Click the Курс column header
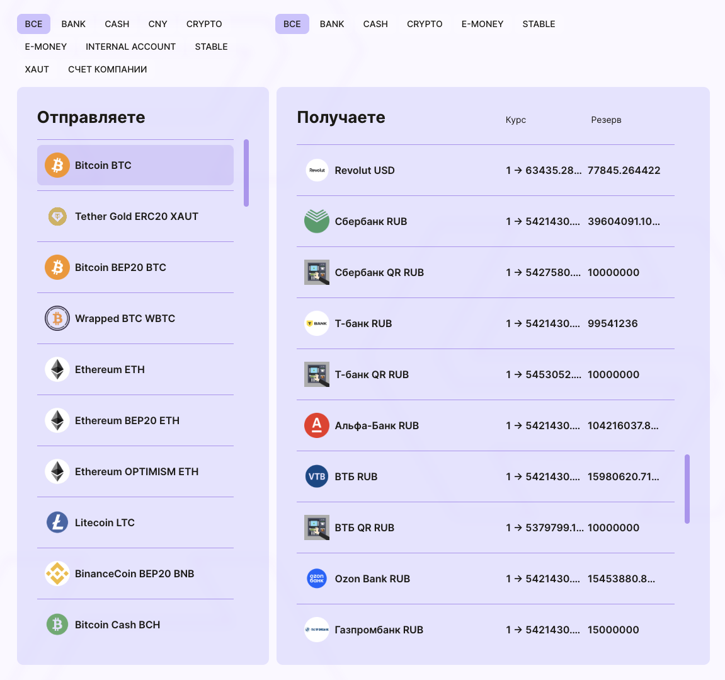This screenshot has height=680, width=725. click(515, 120)
